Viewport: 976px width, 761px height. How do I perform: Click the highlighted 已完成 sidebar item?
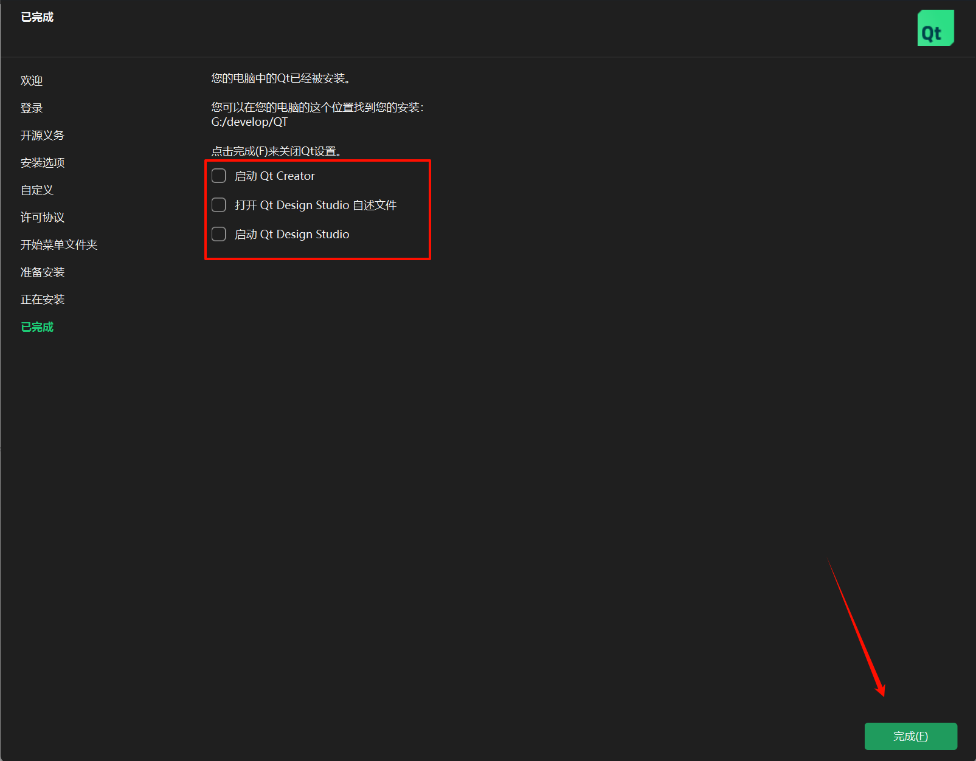click(x=36, y=326)
